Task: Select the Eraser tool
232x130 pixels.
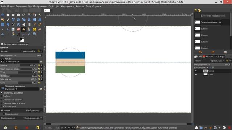Action: click(18, 29)
